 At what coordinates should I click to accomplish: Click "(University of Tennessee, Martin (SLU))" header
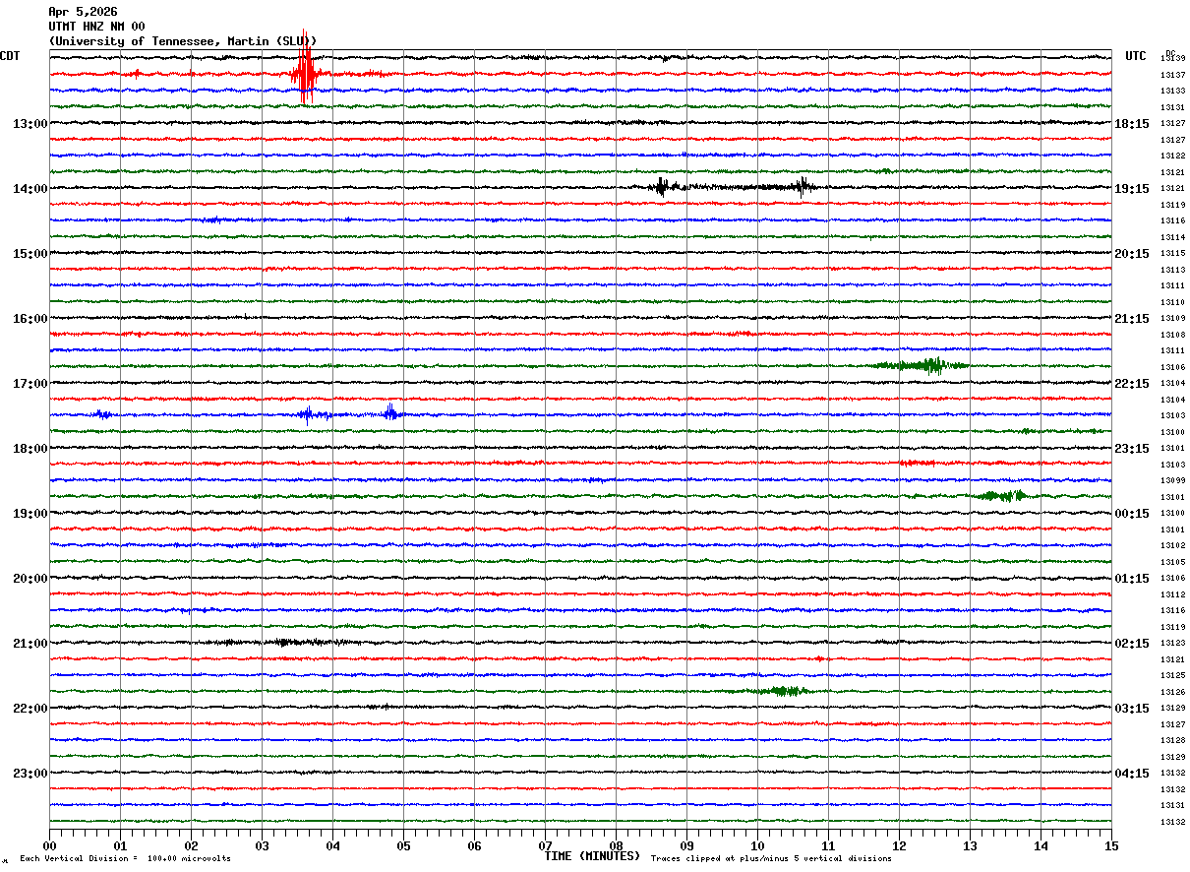point(183,41)
